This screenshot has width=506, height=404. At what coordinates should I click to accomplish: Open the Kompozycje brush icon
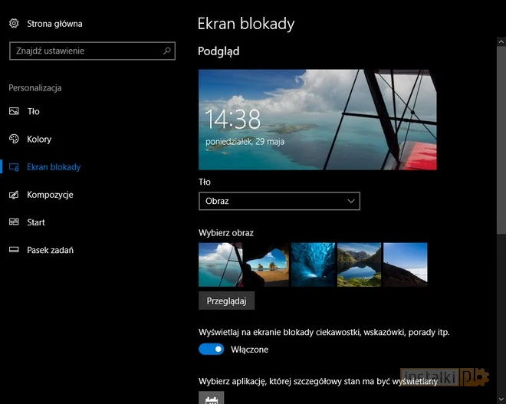tap(14, 195)
